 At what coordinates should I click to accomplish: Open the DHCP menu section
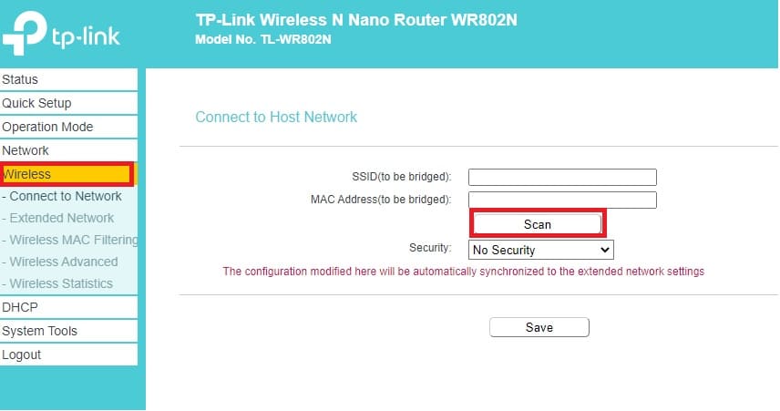pyautogui.click(x=68, y=307)
